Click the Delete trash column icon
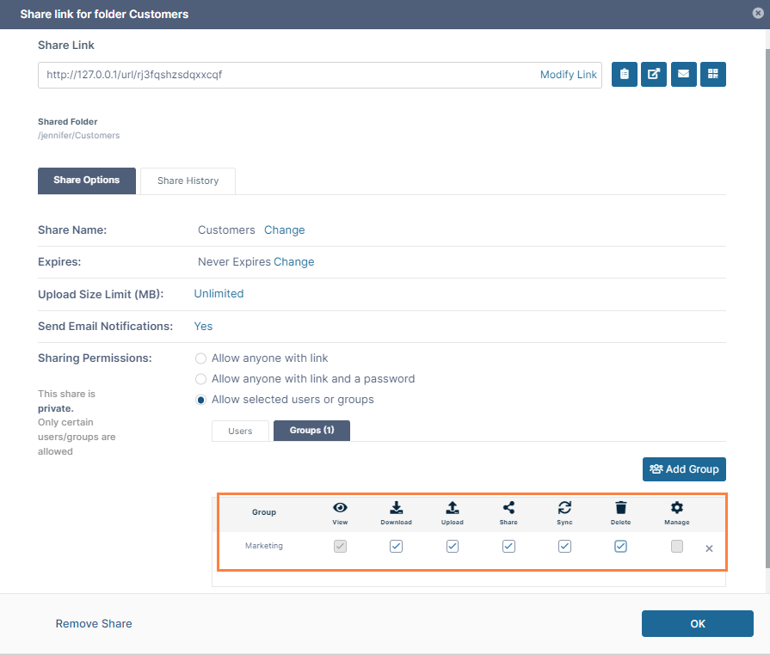Viewport: 770px width, 655px height. (620, 508)
